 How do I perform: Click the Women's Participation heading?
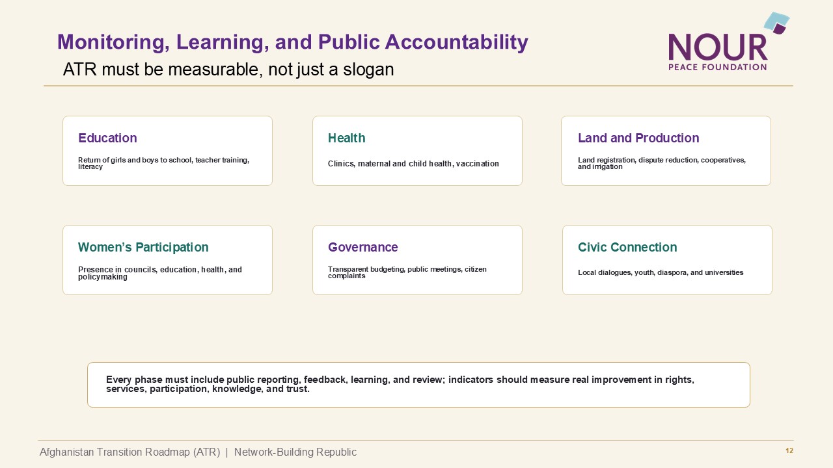143,247
